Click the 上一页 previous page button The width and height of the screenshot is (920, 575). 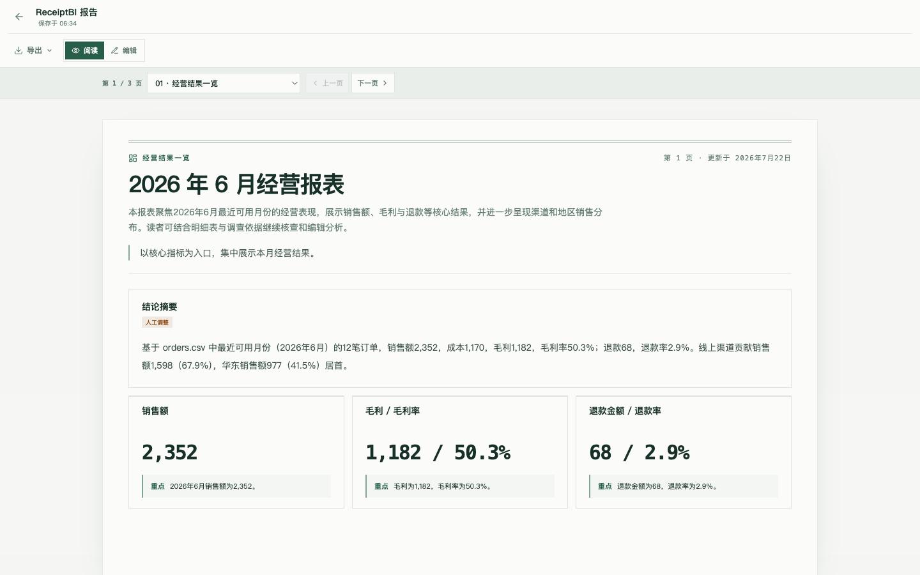[327, 83]
